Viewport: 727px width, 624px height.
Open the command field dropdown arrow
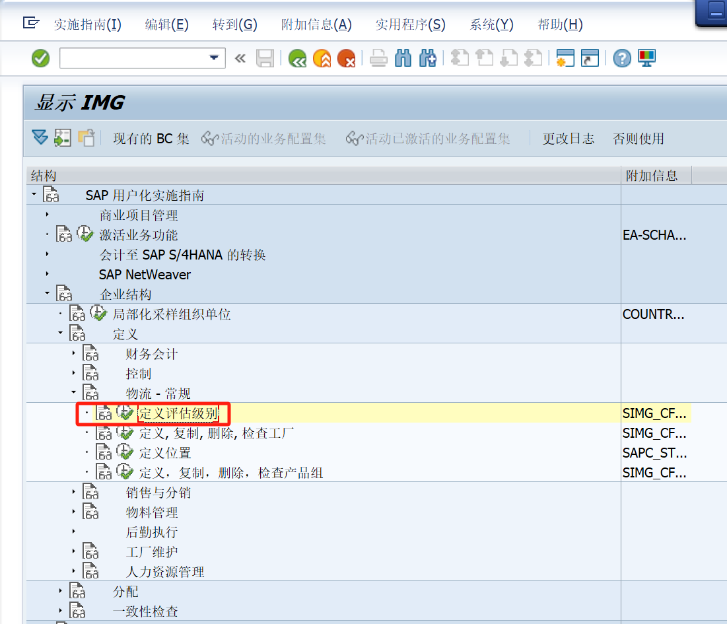coord(214,58)
